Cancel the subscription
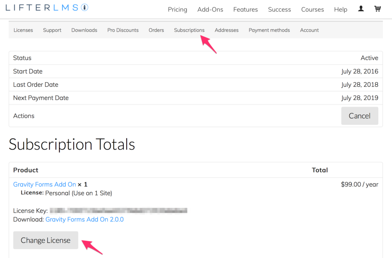This screenshot has height=258, width=392. pyautogui.click(x=359, y=116)
